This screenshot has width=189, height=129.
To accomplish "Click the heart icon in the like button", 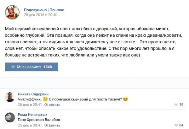I will coord(13,67).
